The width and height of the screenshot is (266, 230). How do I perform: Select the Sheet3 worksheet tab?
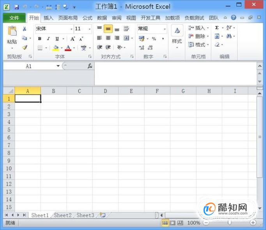coord(85,215)
